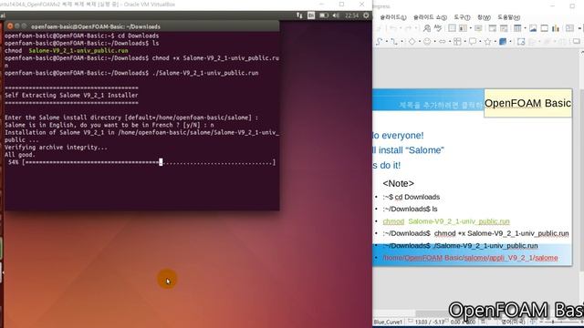The height and width of the screenshot is (328, 584).
Task: Expand the insert table dropdown arrow
Action: tap(525, 28)
